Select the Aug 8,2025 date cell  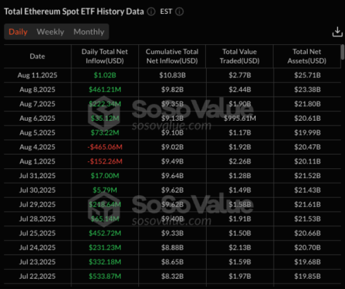(x=37, y=90)
